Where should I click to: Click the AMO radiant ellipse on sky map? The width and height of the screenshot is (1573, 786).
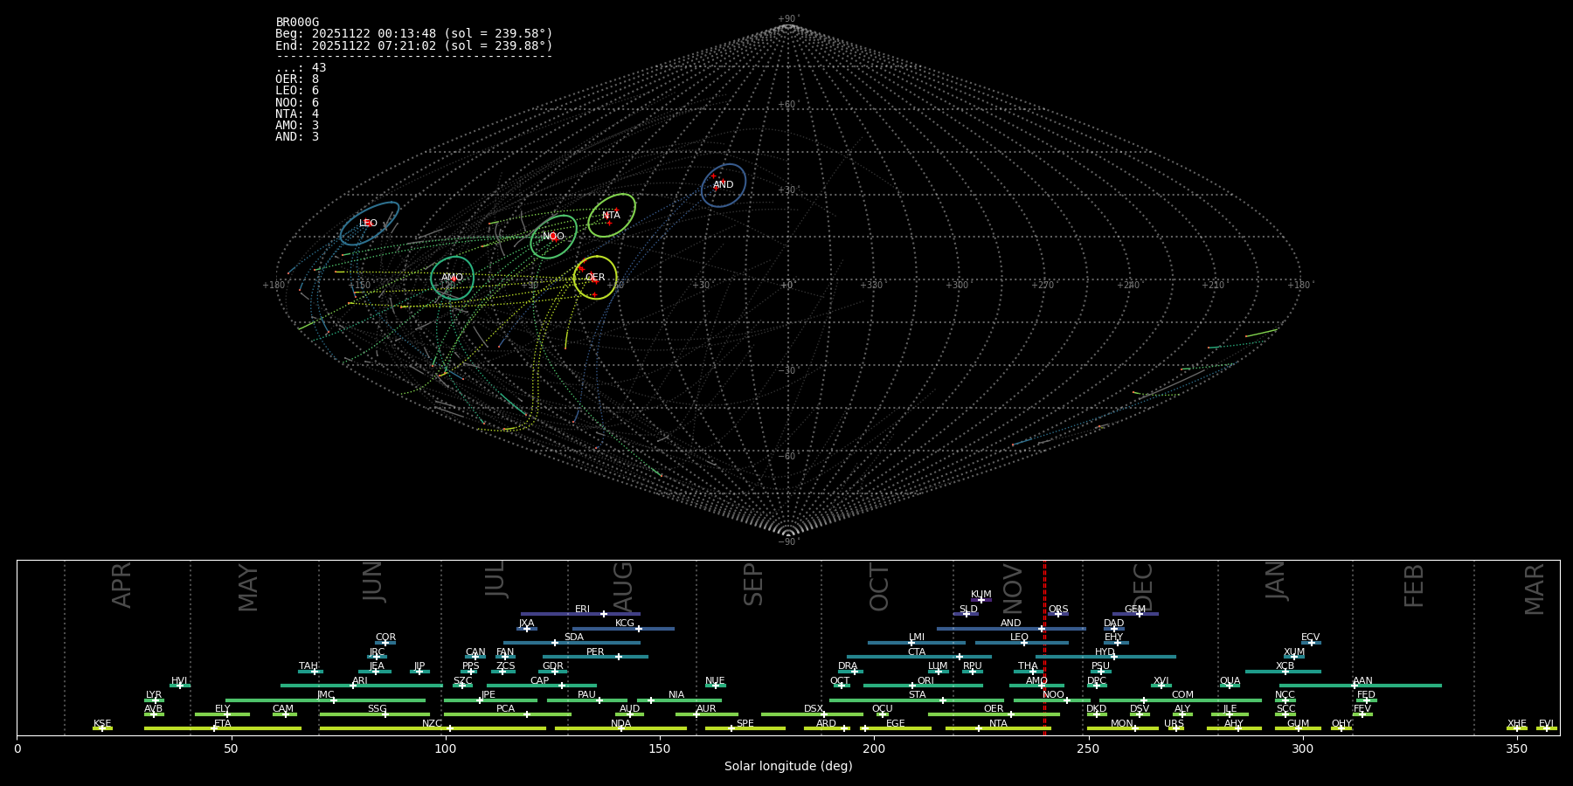coord(452,278)
